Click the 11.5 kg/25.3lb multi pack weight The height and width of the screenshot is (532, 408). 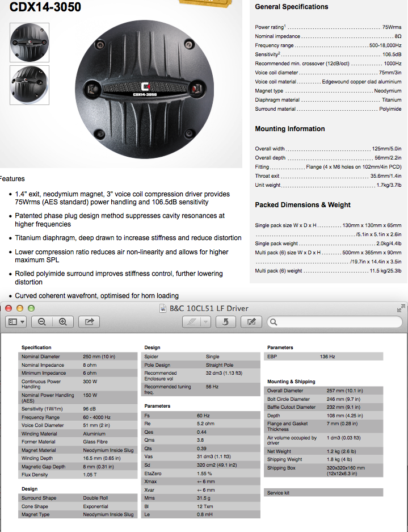386,271
